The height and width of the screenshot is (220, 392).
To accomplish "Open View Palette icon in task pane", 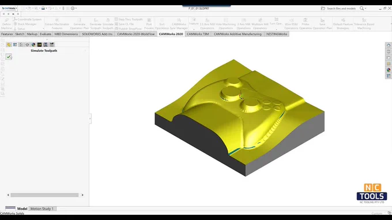I will pos(389,64).
